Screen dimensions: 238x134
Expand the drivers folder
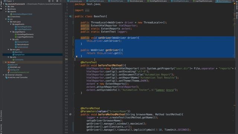point(6,9)
